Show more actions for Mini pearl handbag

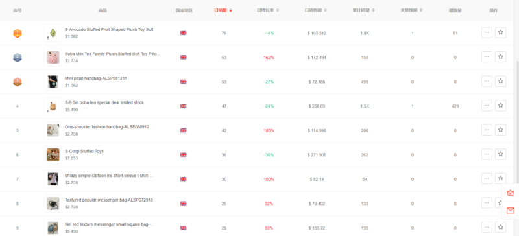click(487, 81)
